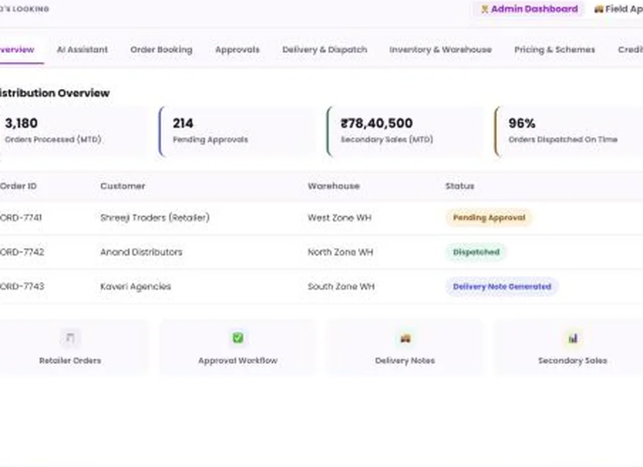Viewport: 643px width, 467px height.
Task: Open the Approval Workflow shortcut label
Action: pos(238,360)
